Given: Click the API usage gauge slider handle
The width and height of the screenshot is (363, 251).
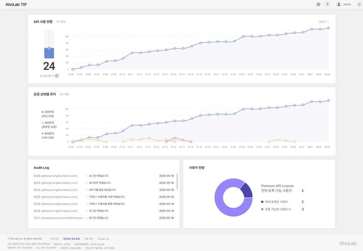Looking at the screenshot, I should tap(49, 48).
